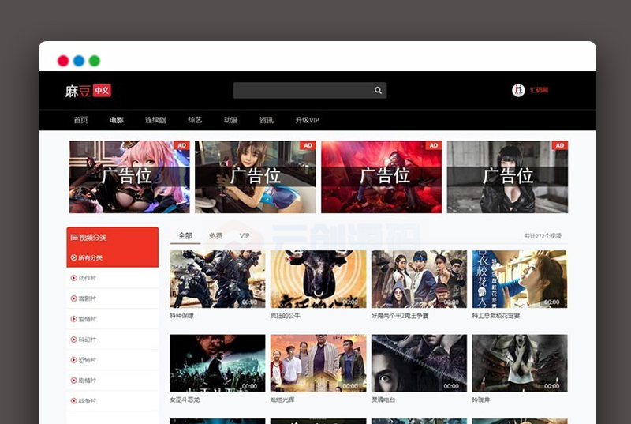The image size is (631, 424).
Task: Click the red window dot
Action: (63, 61)
